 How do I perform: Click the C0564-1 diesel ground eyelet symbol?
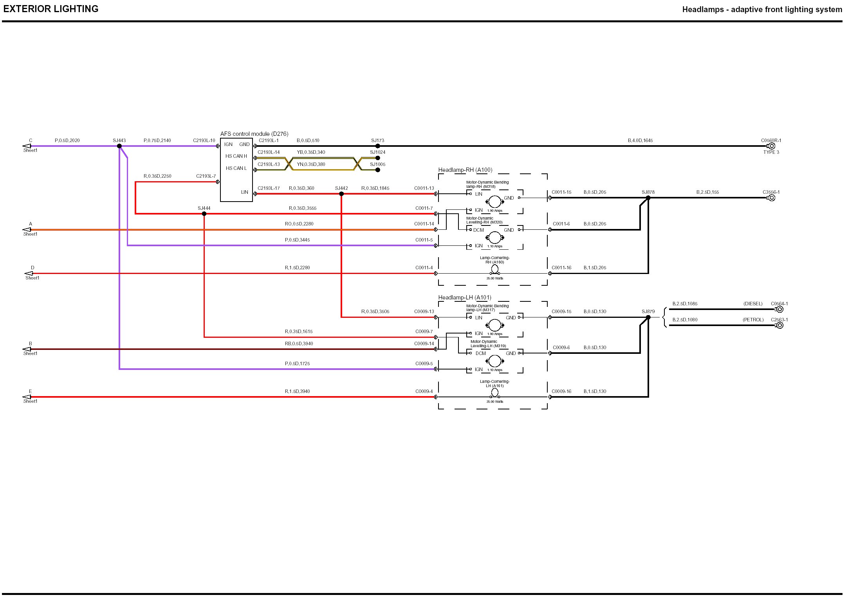(x=779, y=309)
